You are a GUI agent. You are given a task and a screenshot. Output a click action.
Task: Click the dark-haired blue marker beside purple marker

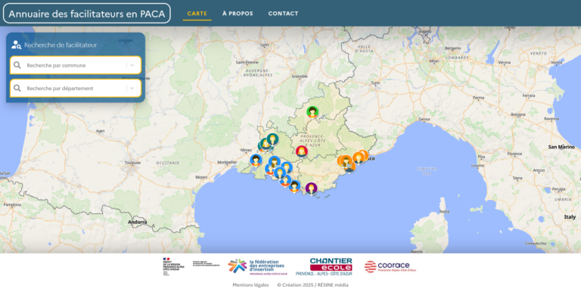(x=294, y=186)
